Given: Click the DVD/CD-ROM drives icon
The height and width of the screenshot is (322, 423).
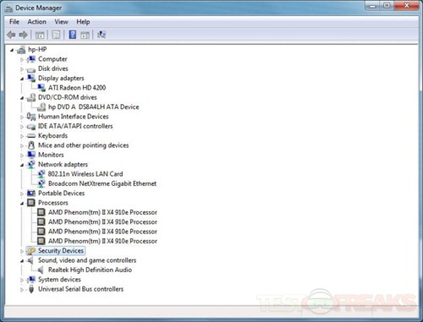Looking at the screenshot, I should pos(31,97).
